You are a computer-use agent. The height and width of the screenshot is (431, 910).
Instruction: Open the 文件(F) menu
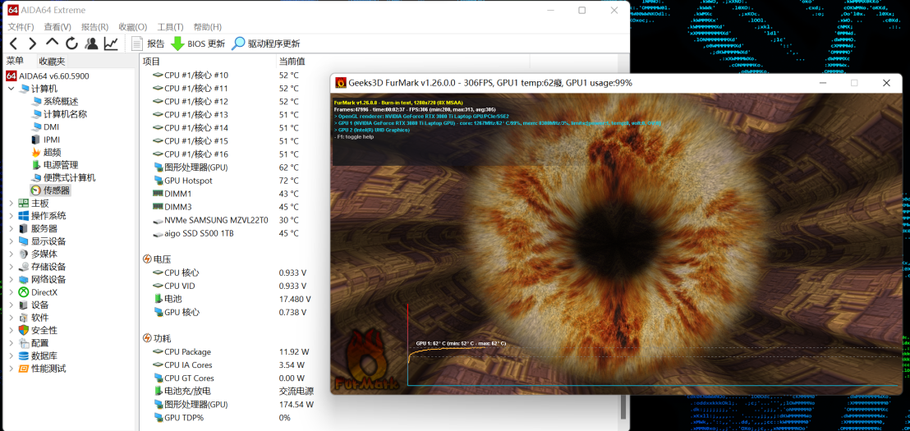point(21,27)
